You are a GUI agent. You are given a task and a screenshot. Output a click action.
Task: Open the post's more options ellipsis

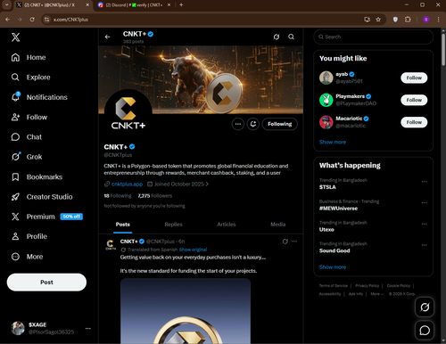pos(294,242)
